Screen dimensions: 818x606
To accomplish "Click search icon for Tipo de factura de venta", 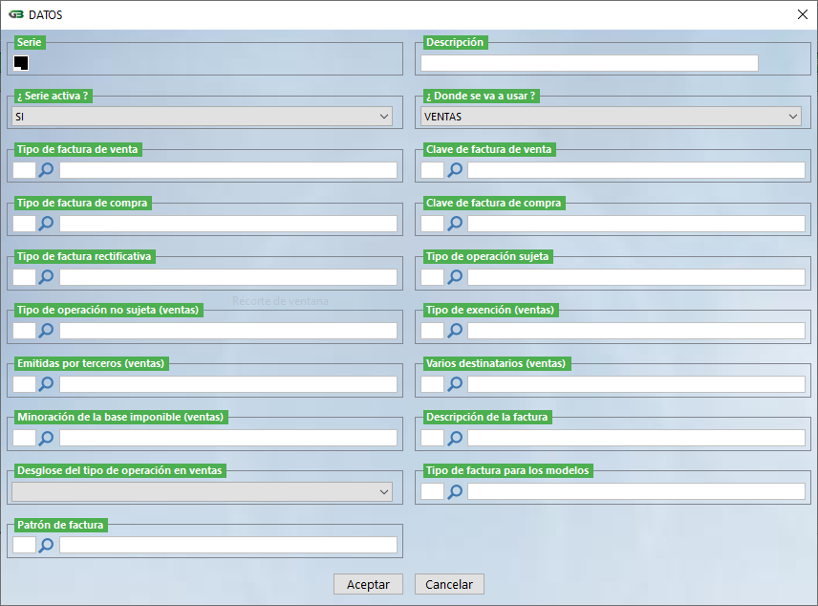I will [x=46, y=170].
